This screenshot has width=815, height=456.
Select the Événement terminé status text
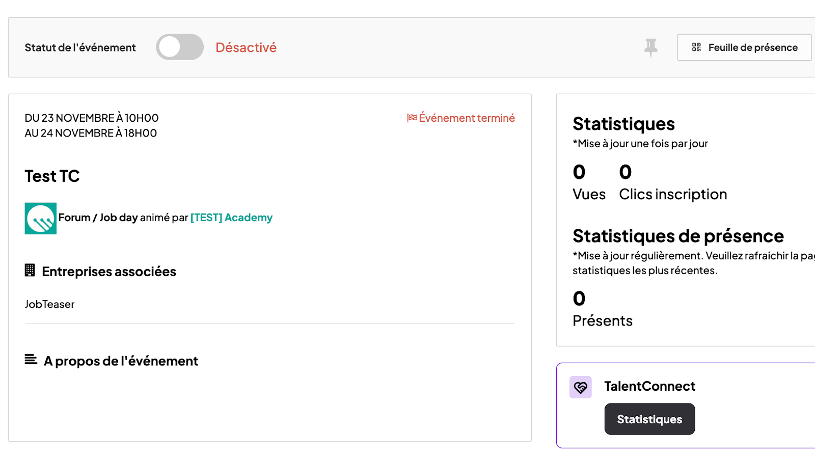pos(467,118)
